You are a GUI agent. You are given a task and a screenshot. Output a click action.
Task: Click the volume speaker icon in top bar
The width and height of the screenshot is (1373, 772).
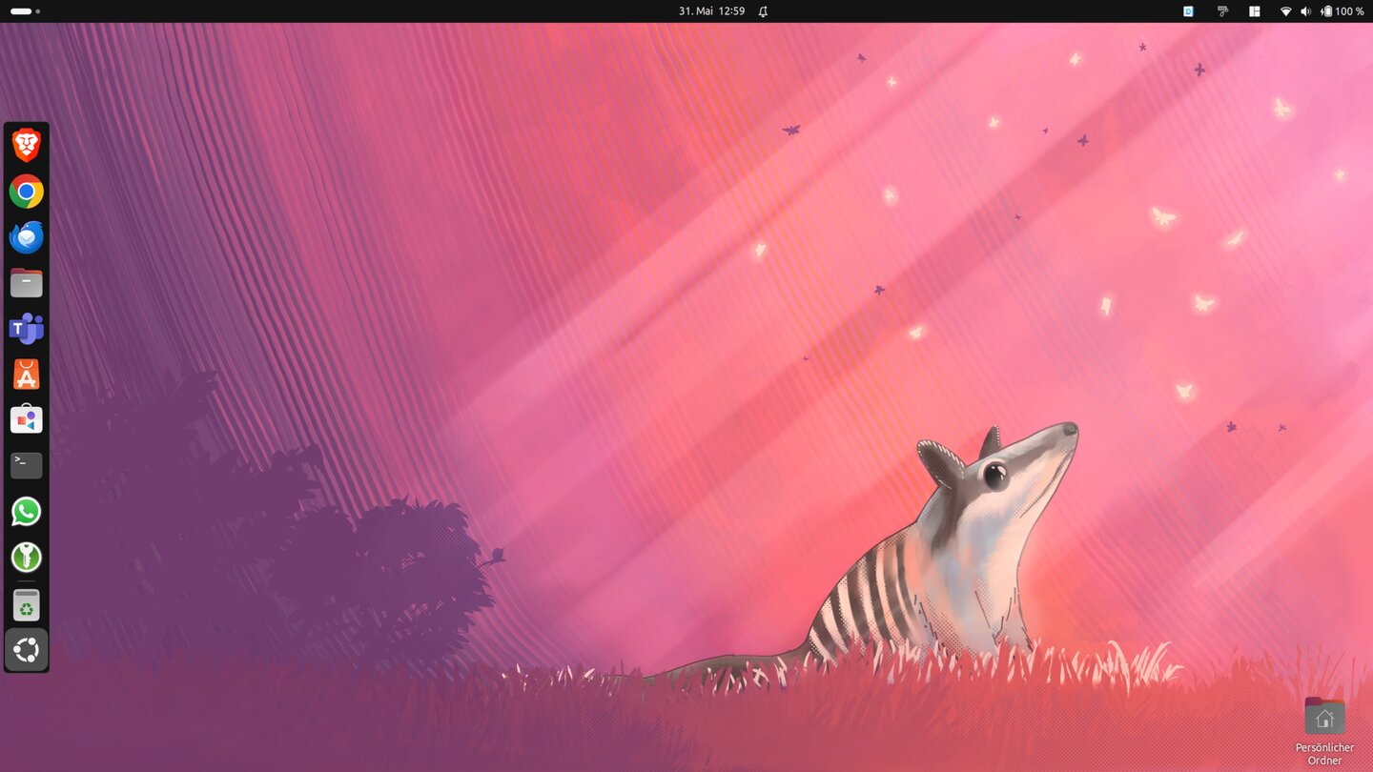[x=1305, y=11]
